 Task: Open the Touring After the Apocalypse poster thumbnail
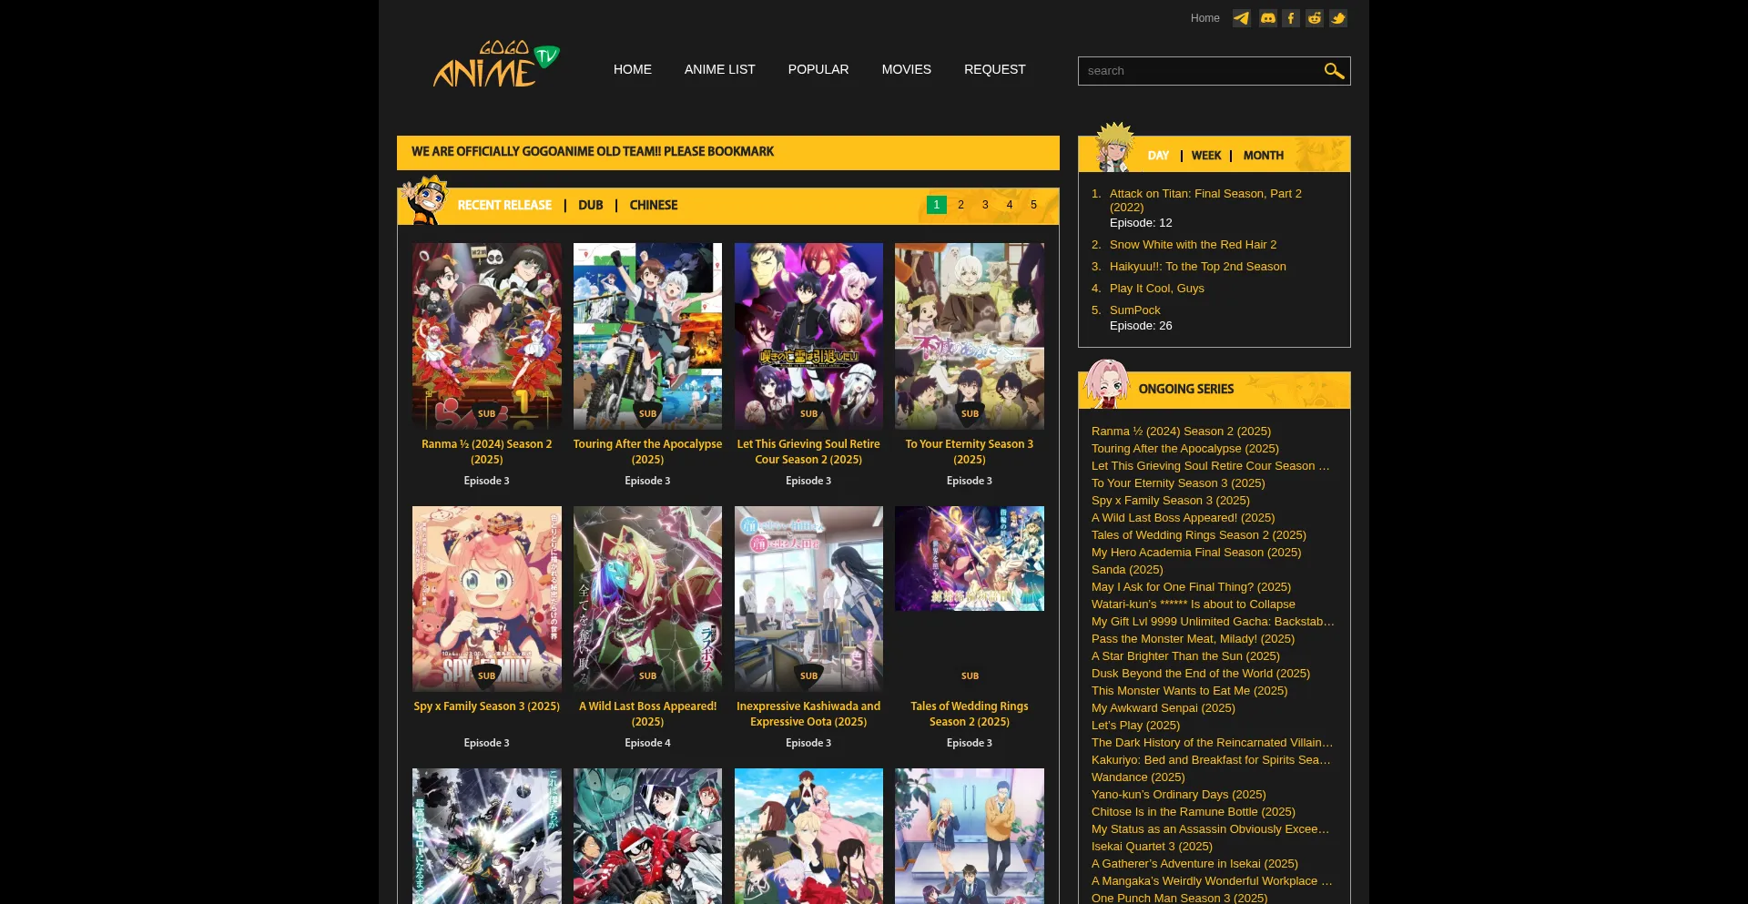click(x=647, y=335)
